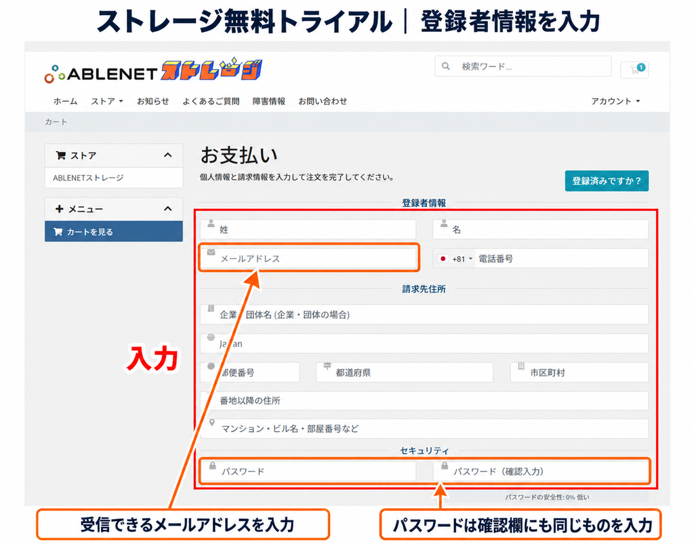The image size is (694, 544).
Task: Click the map pin icon in マンション field
Action: coord(212,422)
